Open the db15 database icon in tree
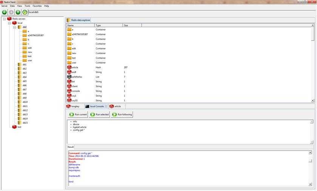Image resolution: width=317 pixels, height=191 pixels. coord(19,123)
